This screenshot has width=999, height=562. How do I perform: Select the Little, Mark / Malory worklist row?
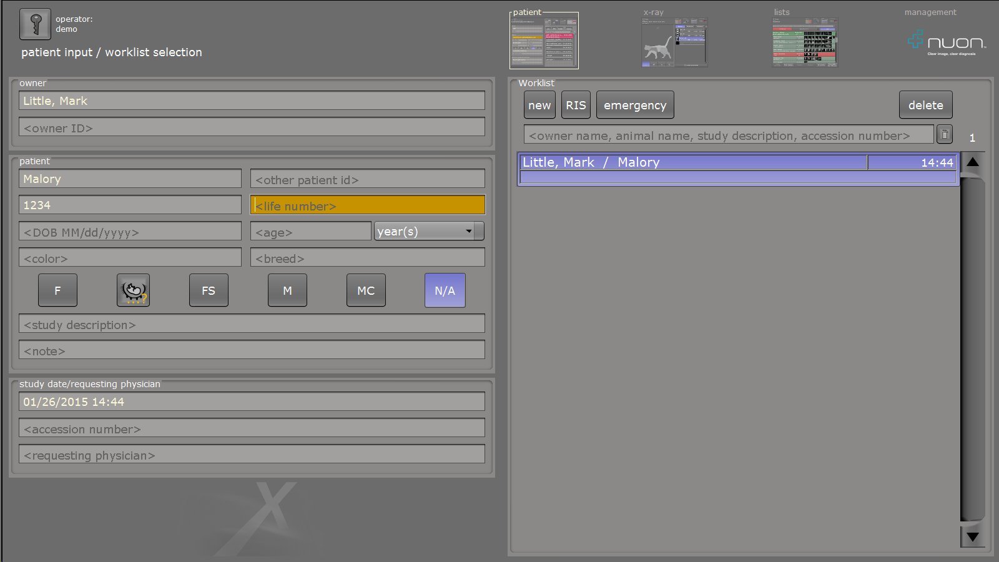coord(738,169)
